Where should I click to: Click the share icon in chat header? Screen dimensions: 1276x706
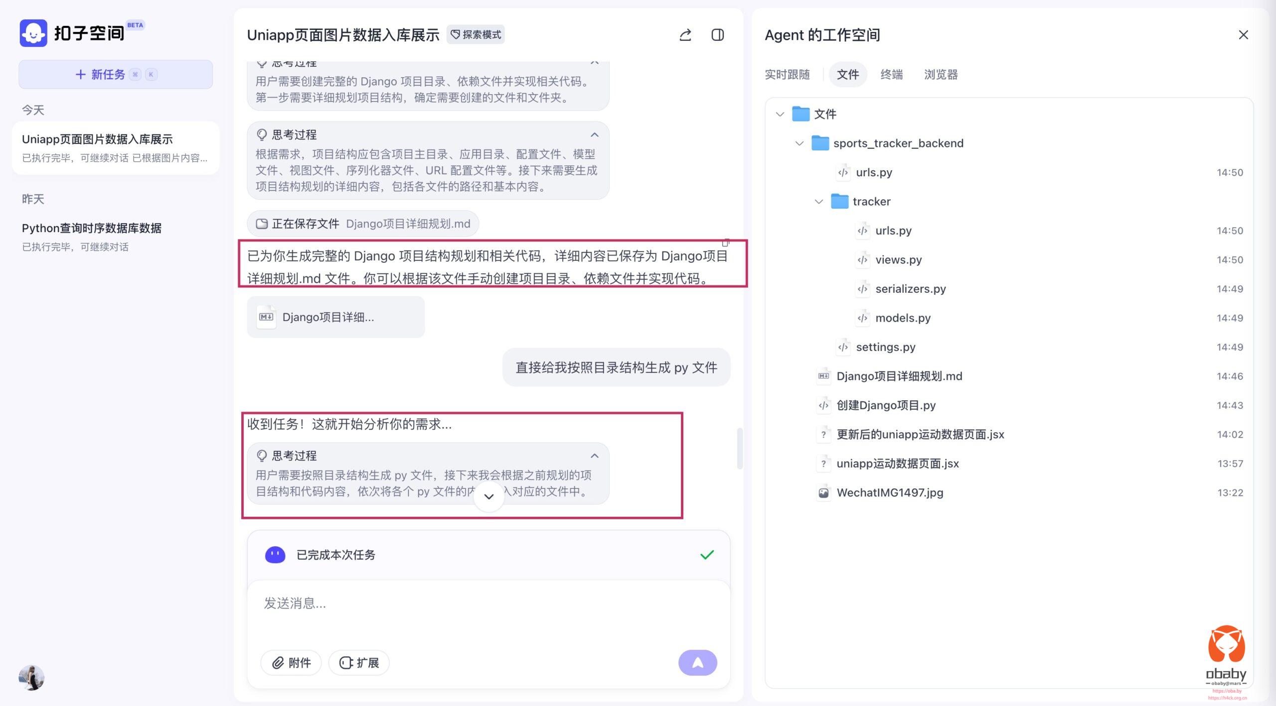coord(685,35)
